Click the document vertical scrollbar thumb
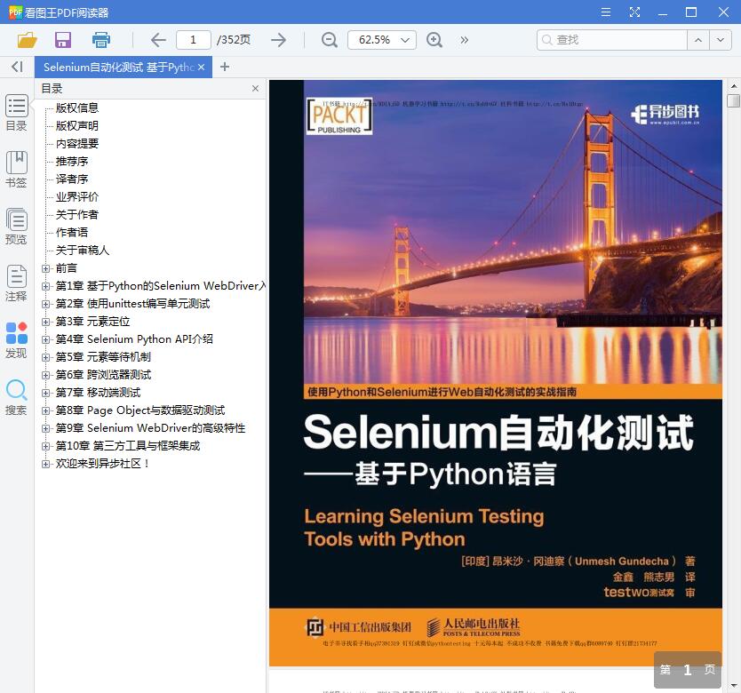741x693 pixels. pyautogui.click(x=733, y=100)
